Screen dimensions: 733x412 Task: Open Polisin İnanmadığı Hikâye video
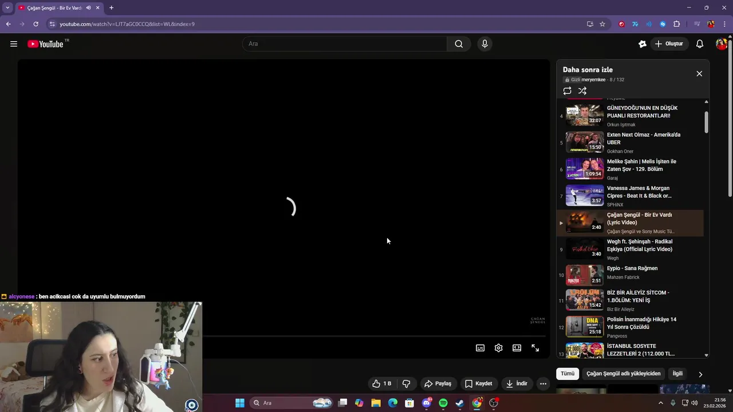[630, 327]
